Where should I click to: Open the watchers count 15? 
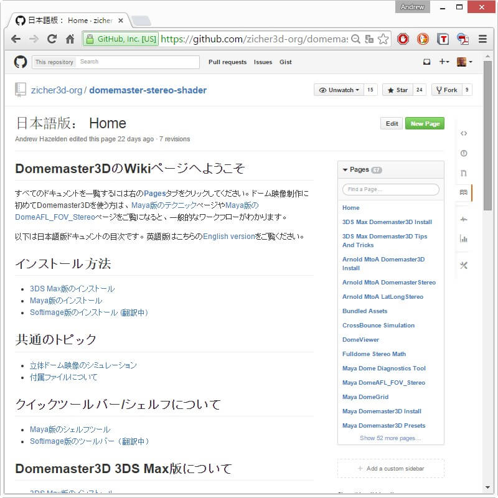370,90
